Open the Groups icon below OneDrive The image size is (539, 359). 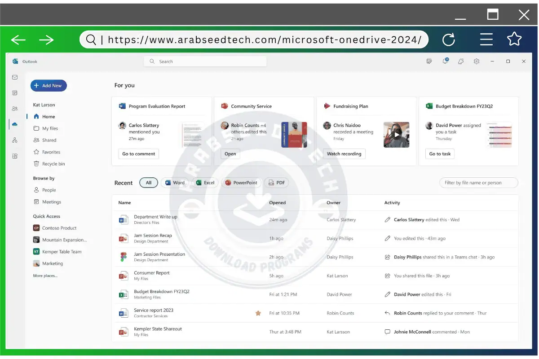click(x=15, y=140)
